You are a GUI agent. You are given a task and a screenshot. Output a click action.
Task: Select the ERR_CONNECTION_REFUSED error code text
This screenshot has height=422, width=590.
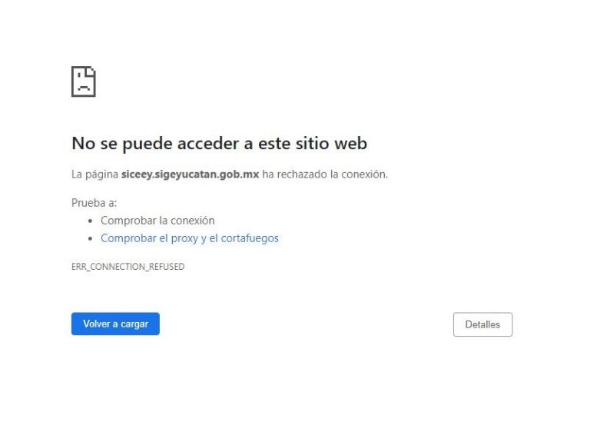point(128,267)
